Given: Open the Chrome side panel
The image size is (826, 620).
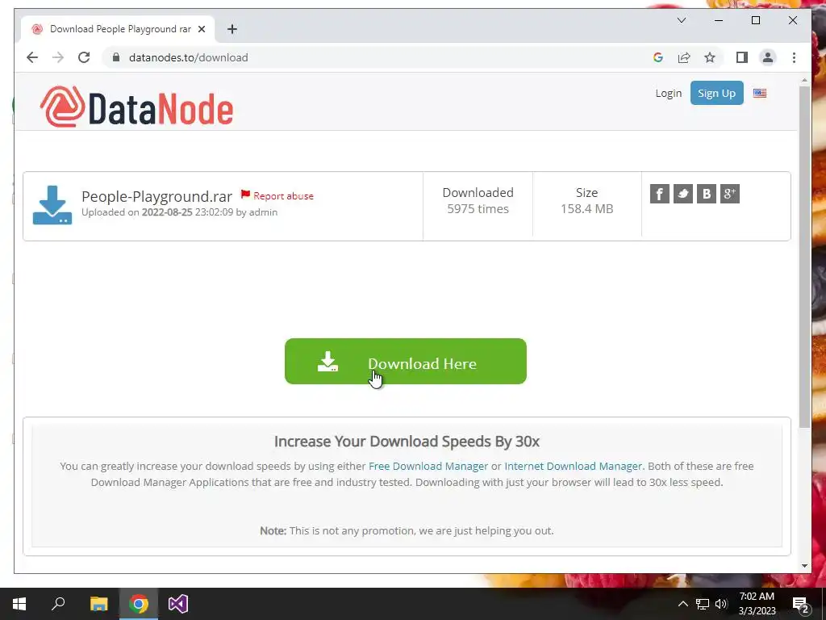Looking at the screenshot, I should pyautogui.click(x=742, y=57).
